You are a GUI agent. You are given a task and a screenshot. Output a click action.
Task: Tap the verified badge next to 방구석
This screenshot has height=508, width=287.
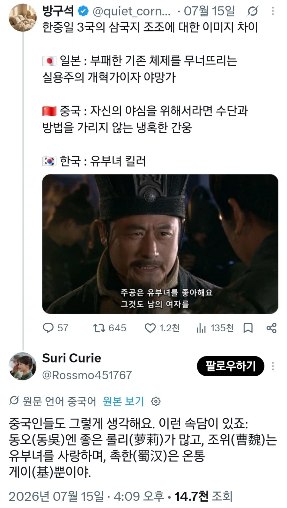click(83, 11)
